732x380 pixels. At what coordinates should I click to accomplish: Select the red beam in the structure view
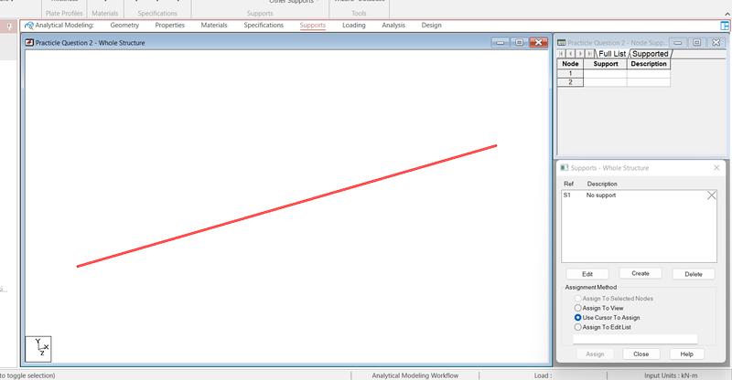click(x=286, y=206)
